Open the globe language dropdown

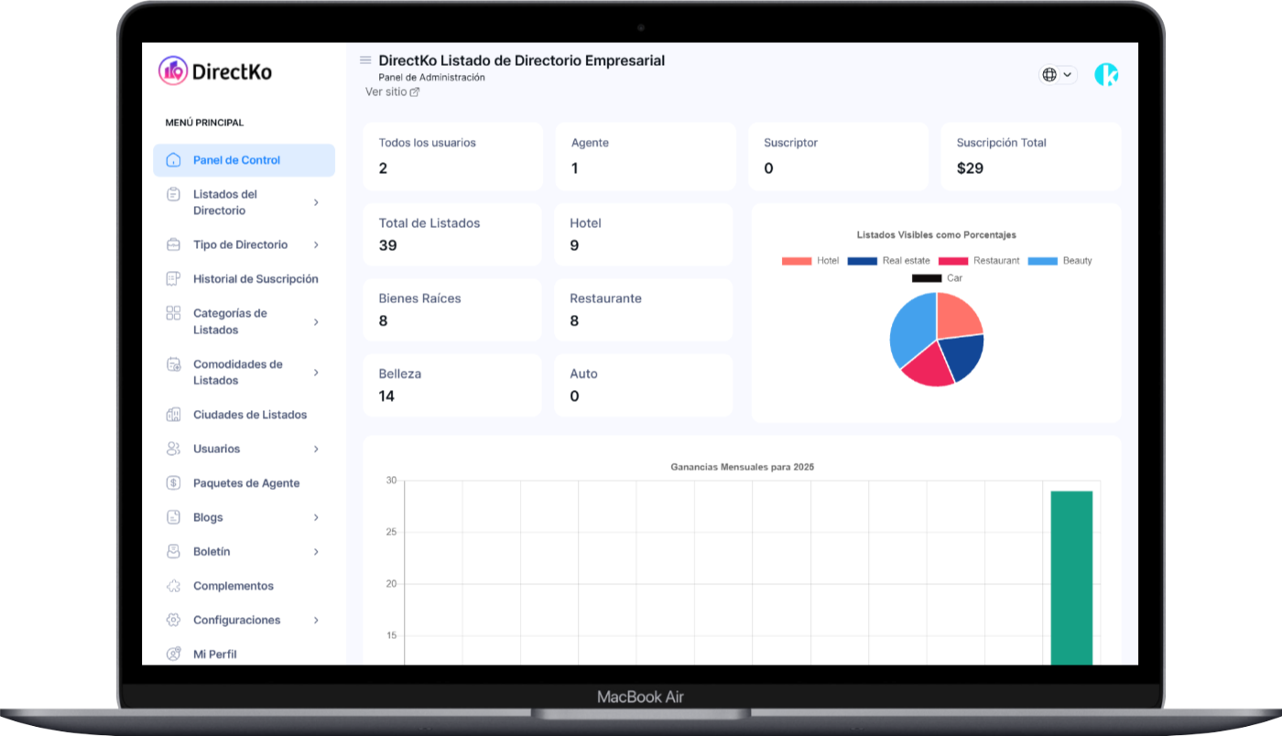click(1058, 75)
